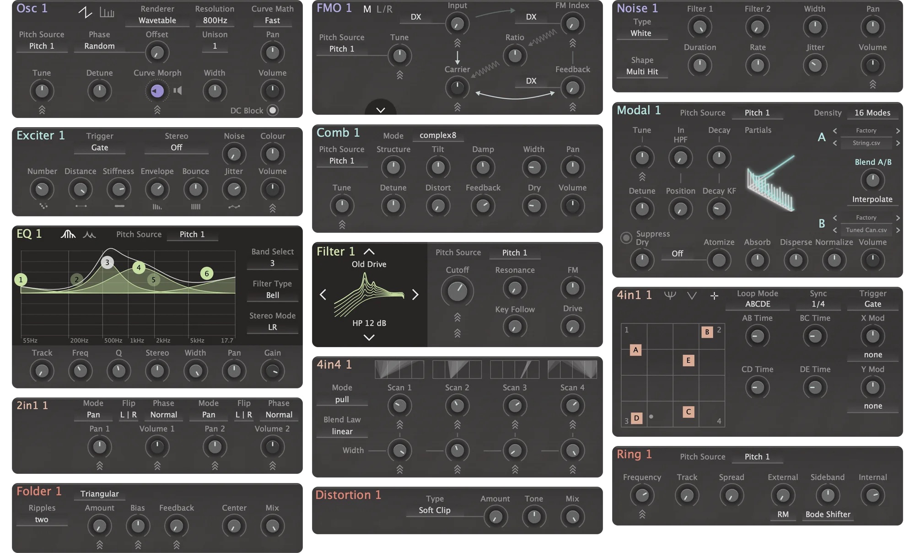This screenshot has width=915, height=553.
Task: Click the RM button under External in Ring 1
Action: (783, 514)
